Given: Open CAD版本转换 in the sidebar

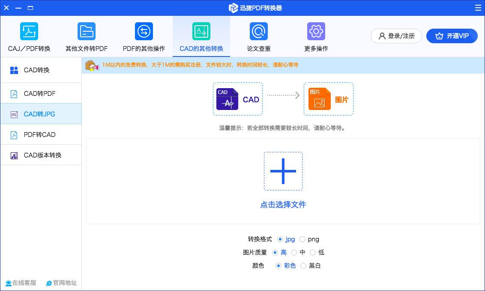Looking at the screenshot, I should click(41, 155).
